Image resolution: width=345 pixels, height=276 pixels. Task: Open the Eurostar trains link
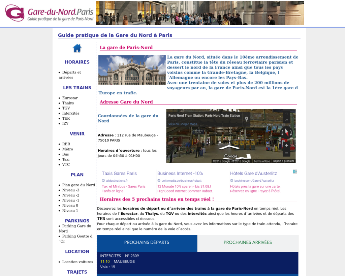(x=70, y=98)
